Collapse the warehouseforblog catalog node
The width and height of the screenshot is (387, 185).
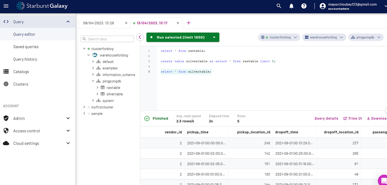tap(89, 55)
